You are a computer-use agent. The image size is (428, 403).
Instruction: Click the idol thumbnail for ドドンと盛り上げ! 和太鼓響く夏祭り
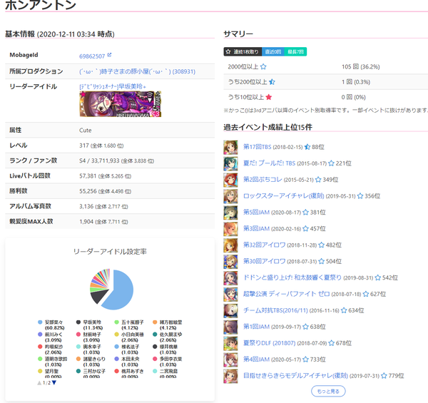(x=230, y=278)
